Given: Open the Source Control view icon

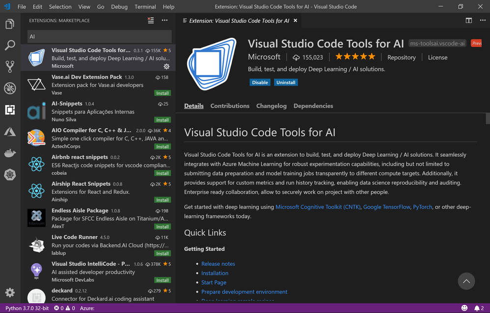Looking at the screenshot, I should click(10, 67).
